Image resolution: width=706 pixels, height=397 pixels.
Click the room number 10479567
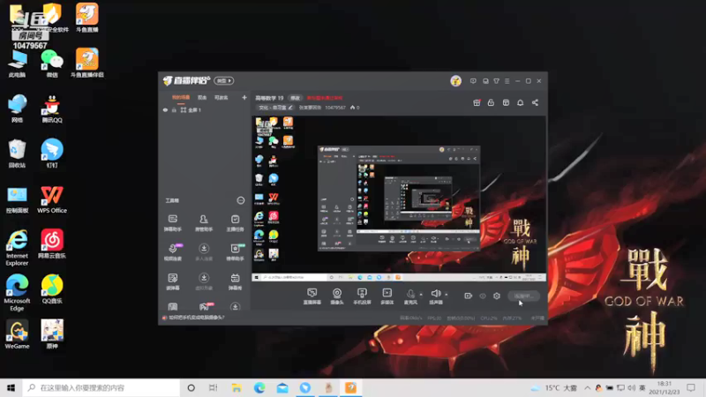pyautogui.click(x=335, y=108)
